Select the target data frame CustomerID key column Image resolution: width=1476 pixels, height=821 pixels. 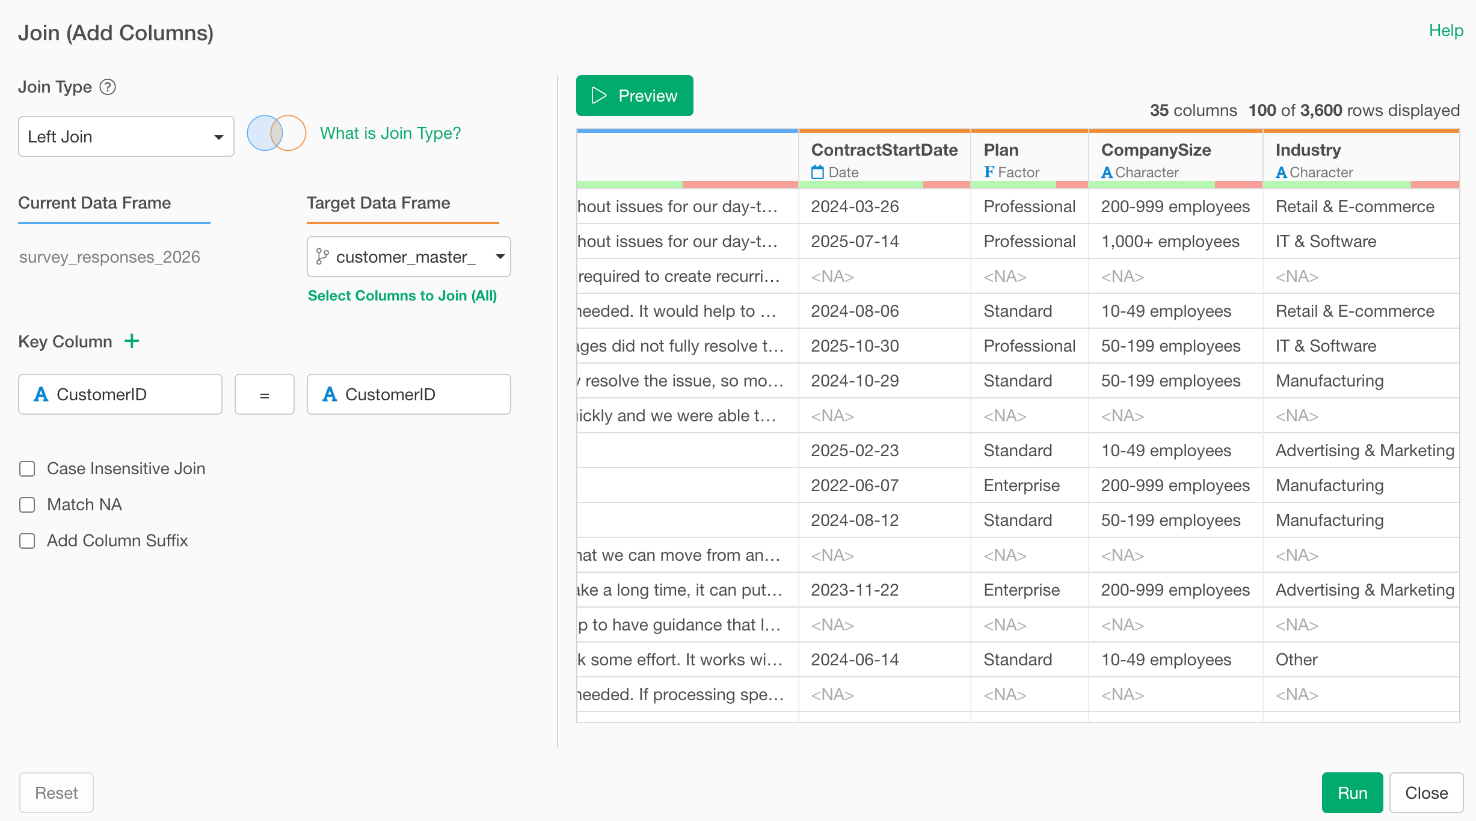[409, 394]
